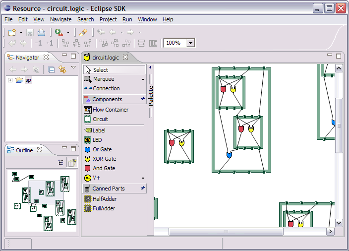This screenshot has width=349, height=251.
Task: Select the FullAdder canned part
Action: (104, 208)
